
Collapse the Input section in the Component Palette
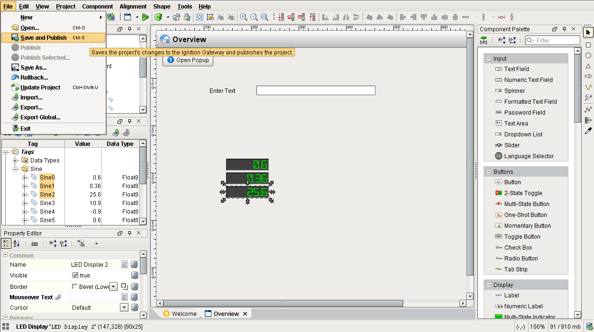tap(488, 57)
